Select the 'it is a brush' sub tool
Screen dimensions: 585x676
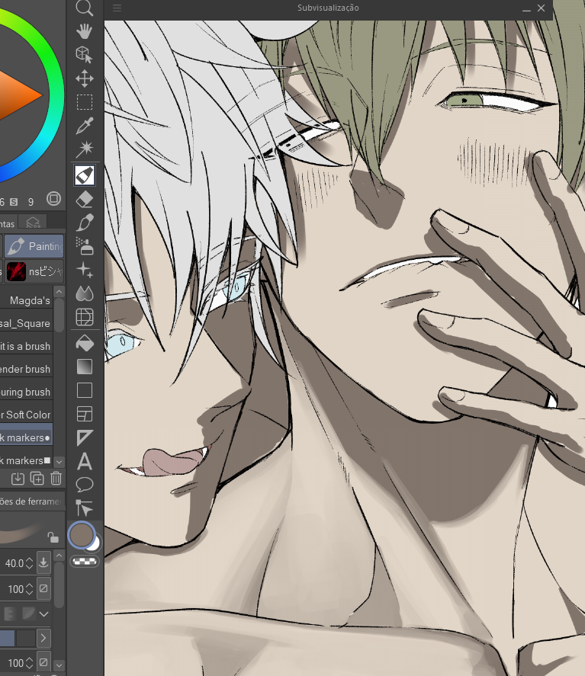click(27, 346)
